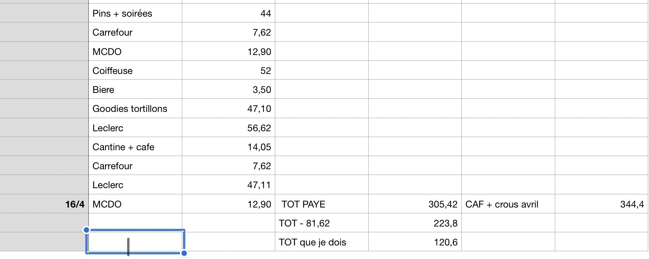
Task: Click the bottom-right blue selection handle
Action: [184, 254]
